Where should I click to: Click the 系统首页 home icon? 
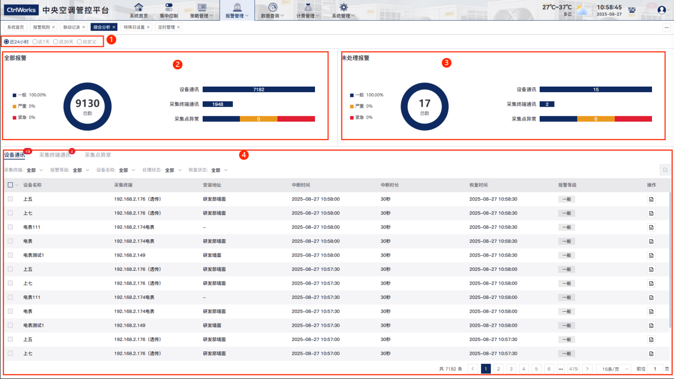coord(138,7)
